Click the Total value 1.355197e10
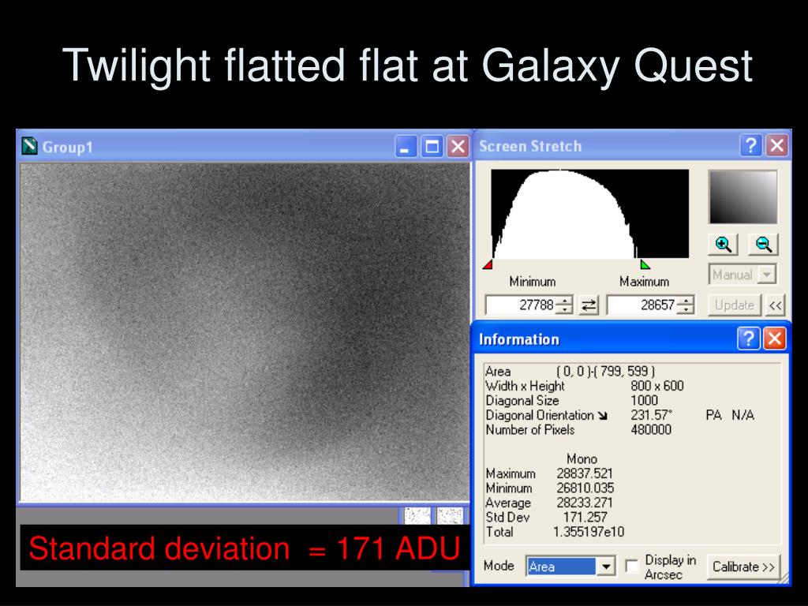Viewport: 808px width, 606px height. pyautogui.click(x=589, y=532)
